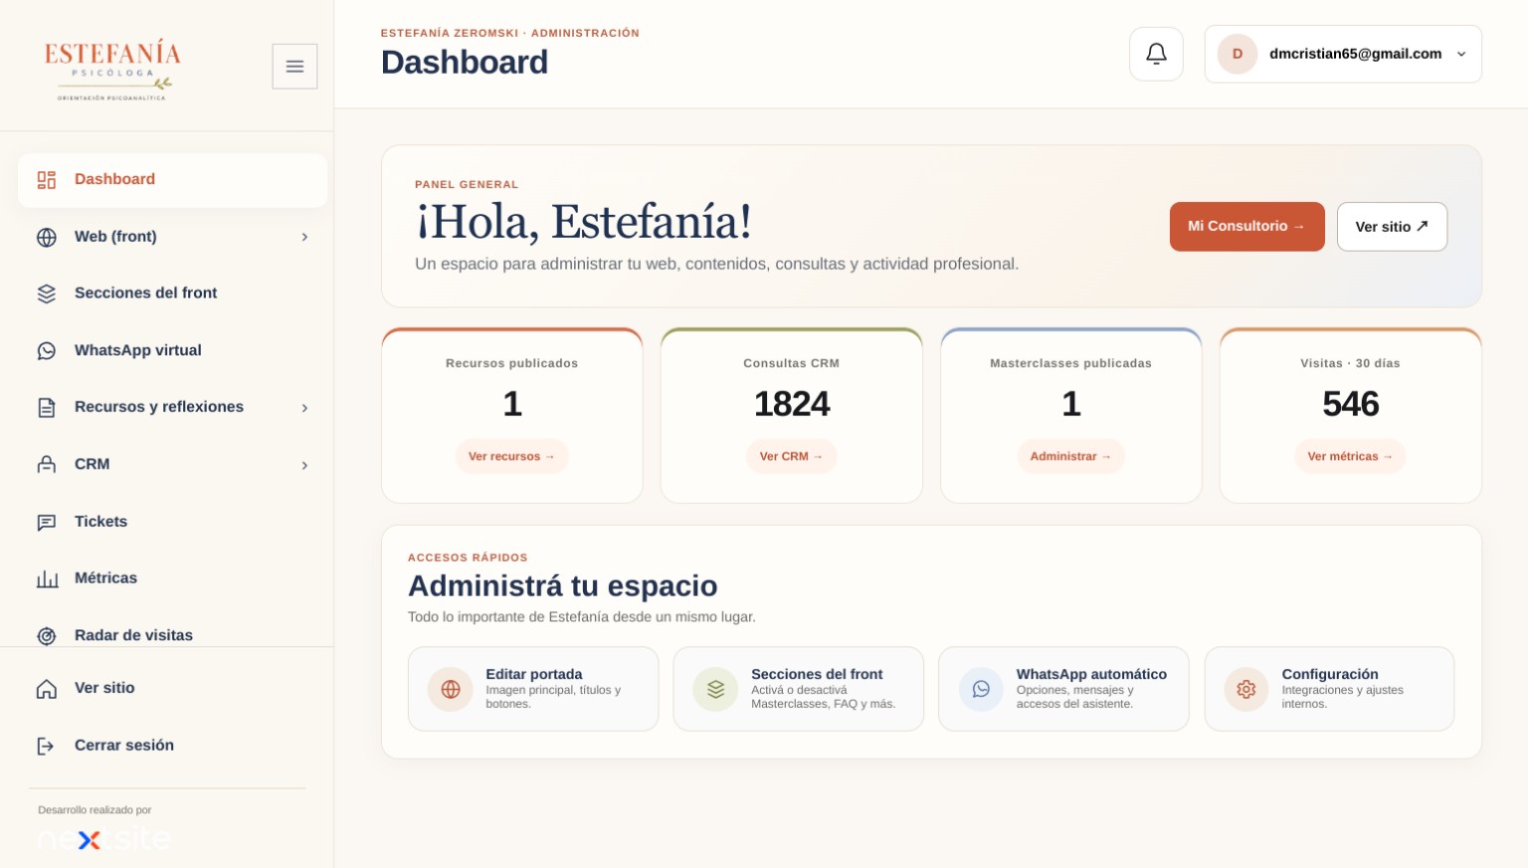Open WhatsApp virtual from the sidebar

pyautogui.click(x=172, y=350)
